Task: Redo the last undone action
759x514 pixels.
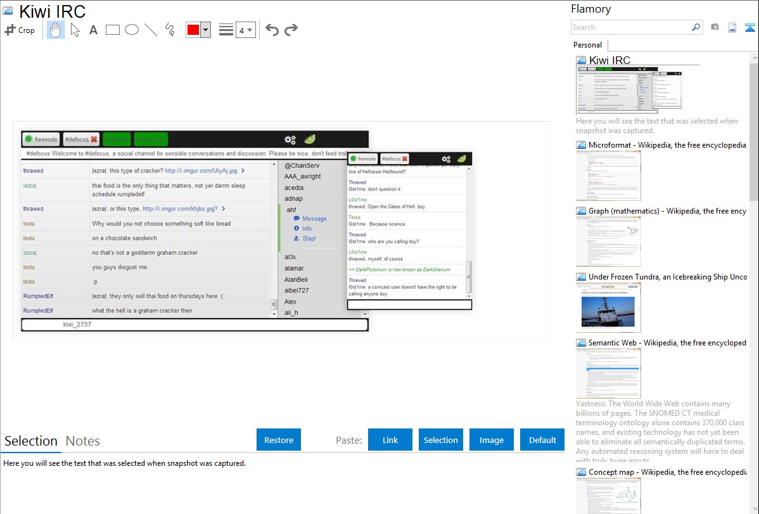Action: pyautogui.click(x=291, y=30)
